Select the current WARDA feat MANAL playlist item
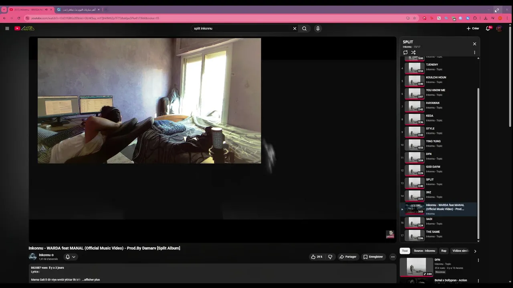Viewport: 513px width, 288px height. click(x=439, y=209)
